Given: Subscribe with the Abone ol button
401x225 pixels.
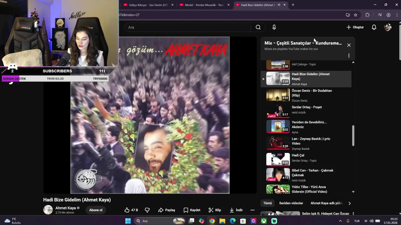Looking at the screenshot, I should [96, 210].
